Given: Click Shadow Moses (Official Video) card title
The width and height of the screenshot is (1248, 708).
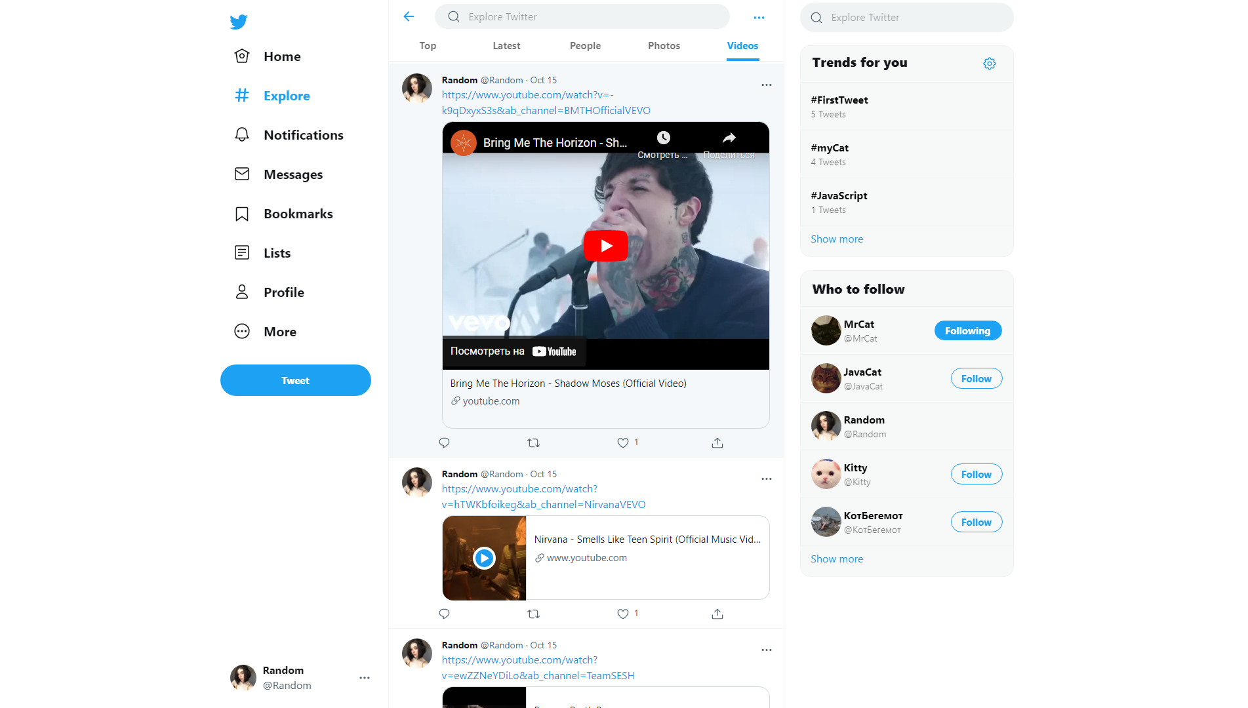Looking at the screenshot, I should [x=568, y=383].
